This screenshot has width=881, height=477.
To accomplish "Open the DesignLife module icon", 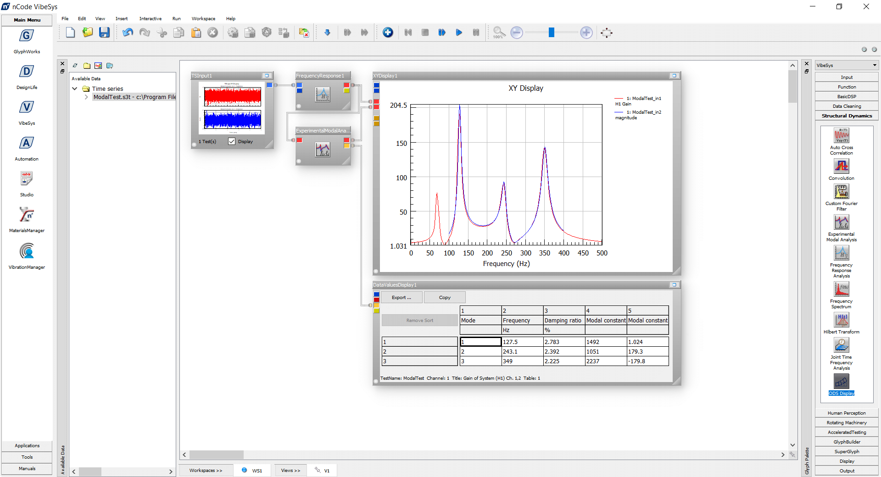I will point(27,72).
